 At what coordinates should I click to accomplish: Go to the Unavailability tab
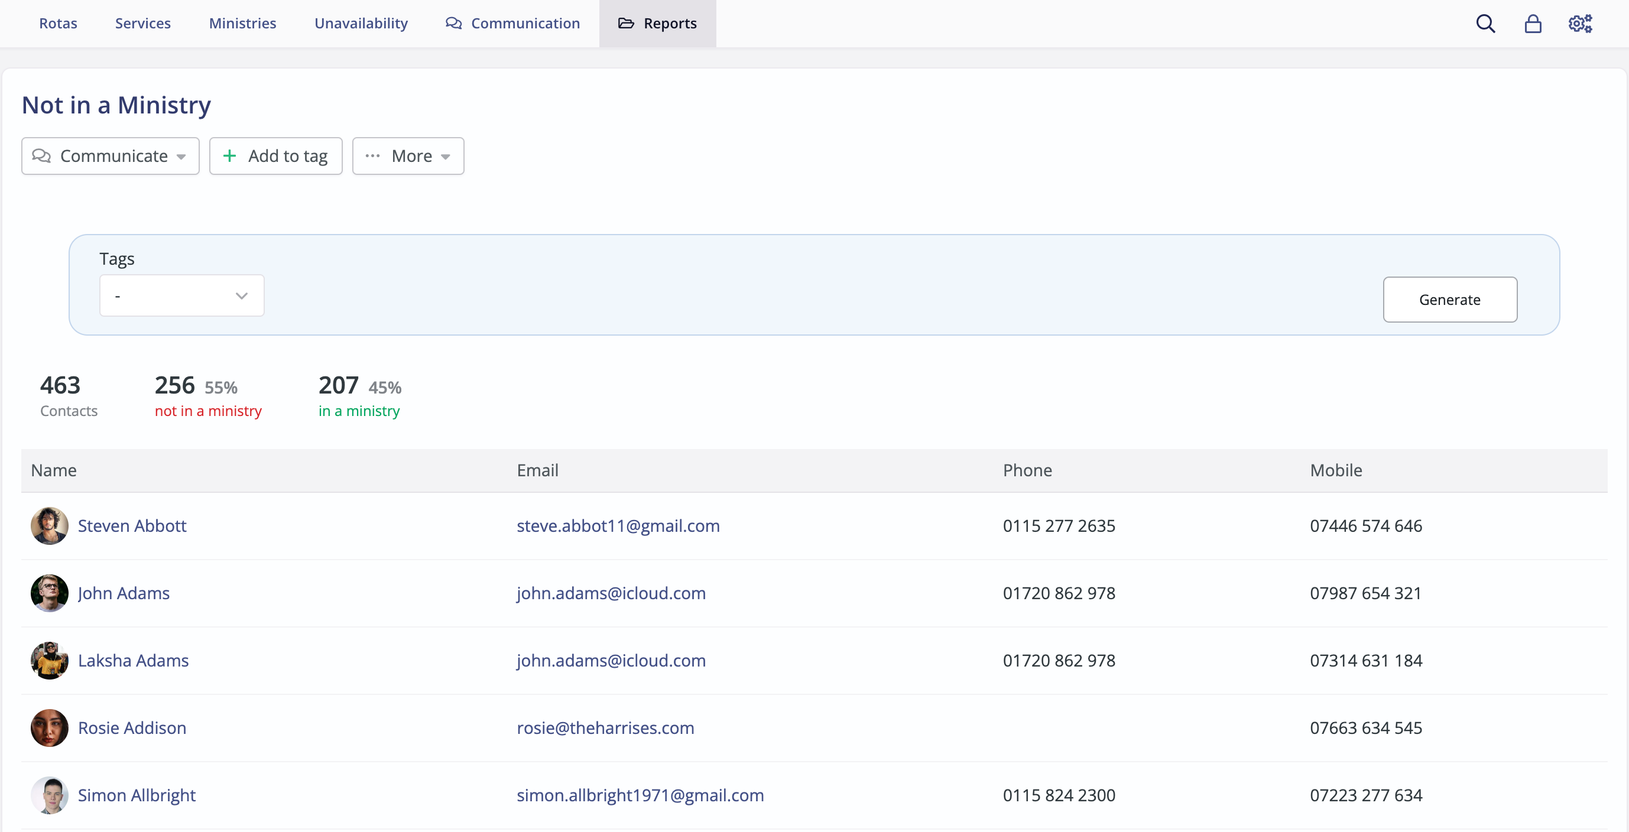click(361, 24)
